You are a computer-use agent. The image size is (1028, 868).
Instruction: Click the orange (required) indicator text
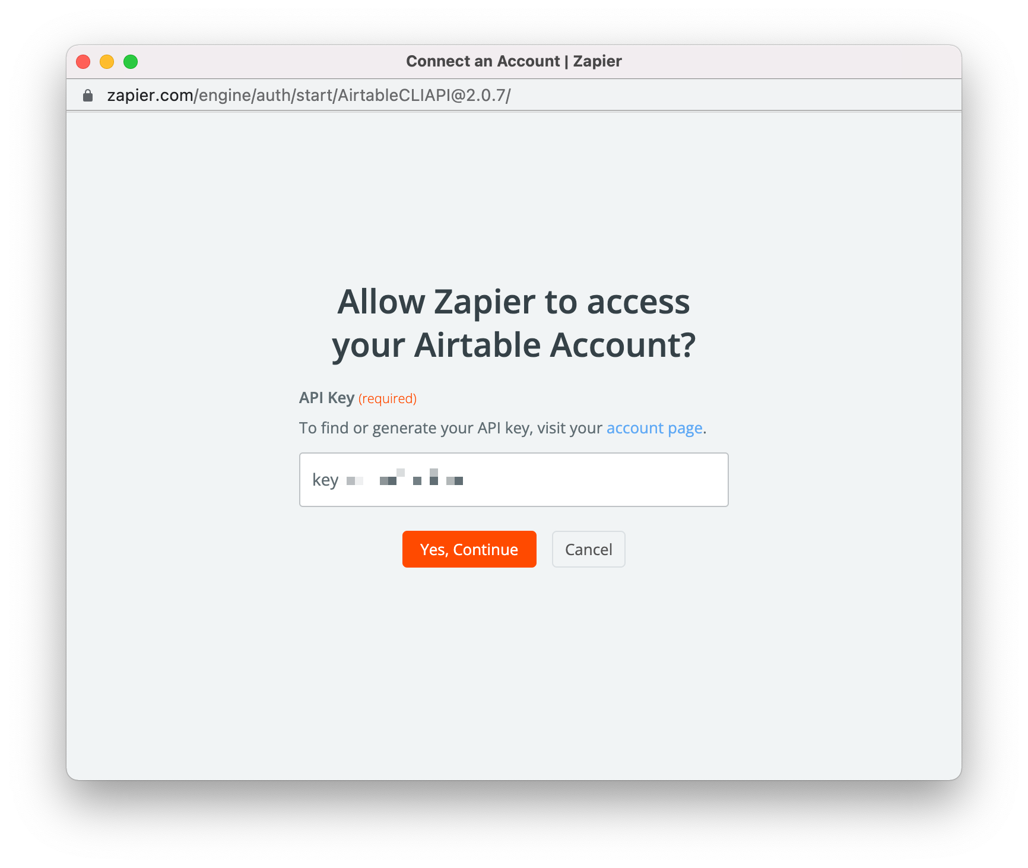(388, 398)
